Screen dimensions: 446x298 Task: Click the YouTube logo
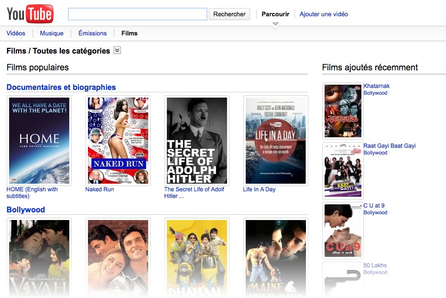click(30, 14)
